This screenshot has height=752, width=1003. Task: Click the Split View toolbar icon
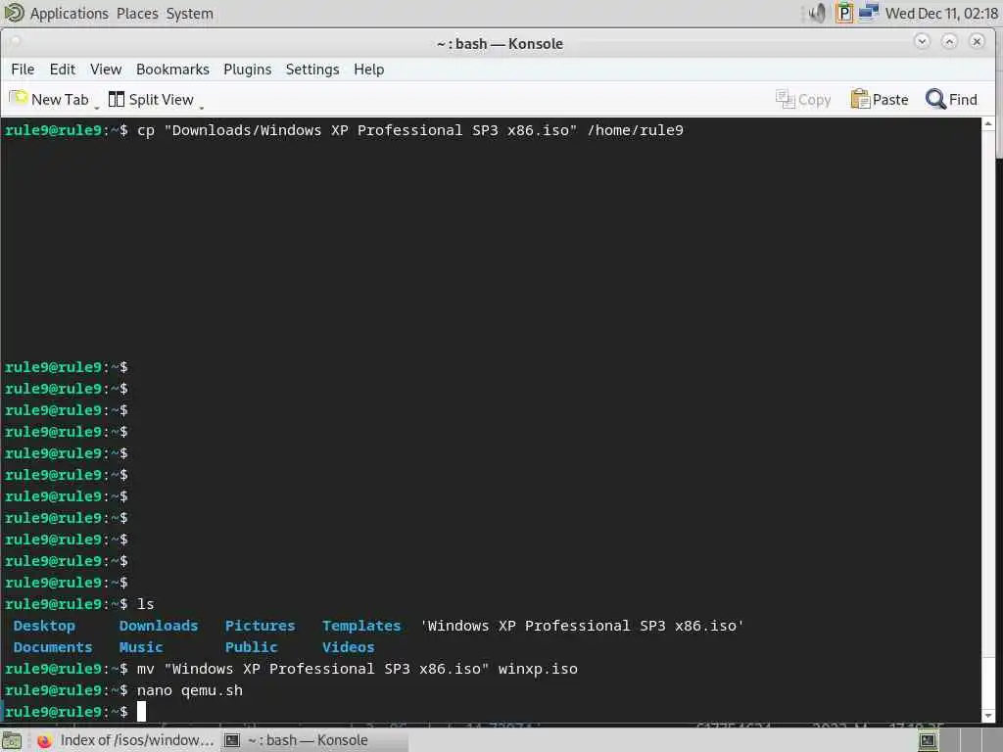117,99
